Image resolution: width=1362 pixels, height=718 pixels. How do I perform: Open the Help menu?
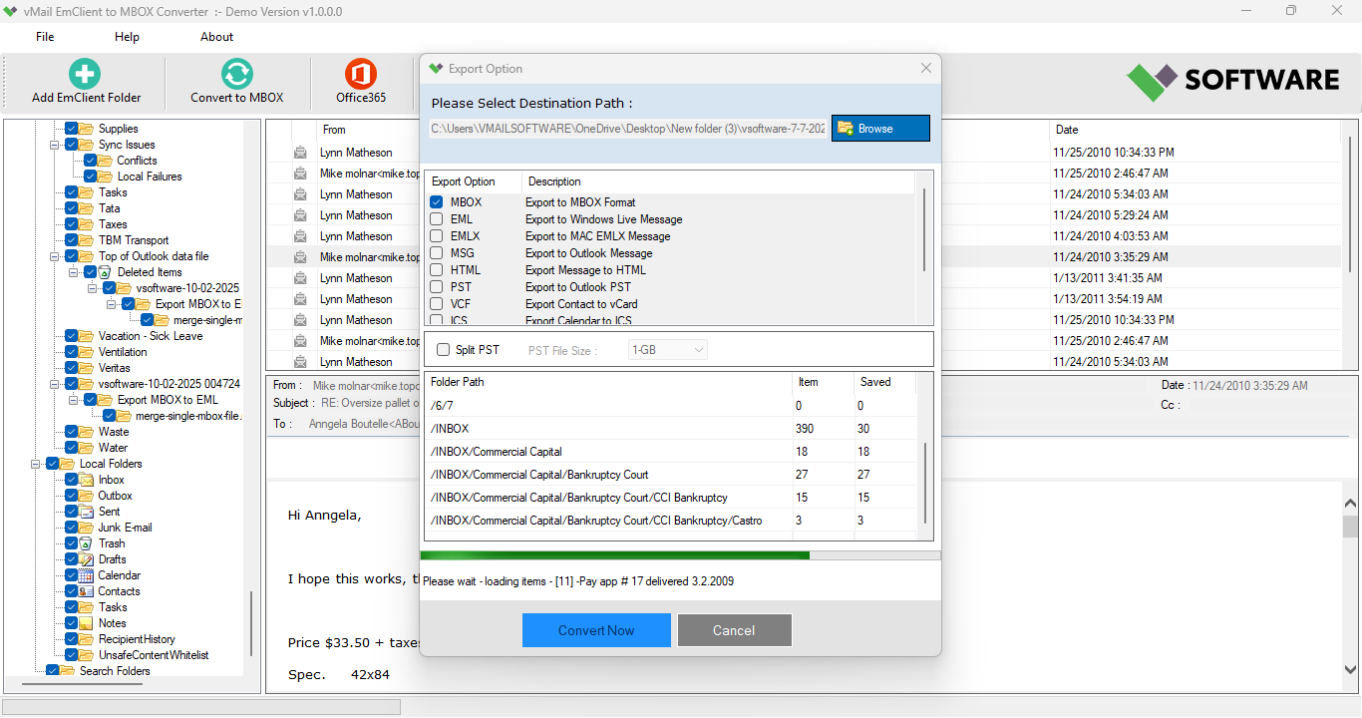[127, 37]
